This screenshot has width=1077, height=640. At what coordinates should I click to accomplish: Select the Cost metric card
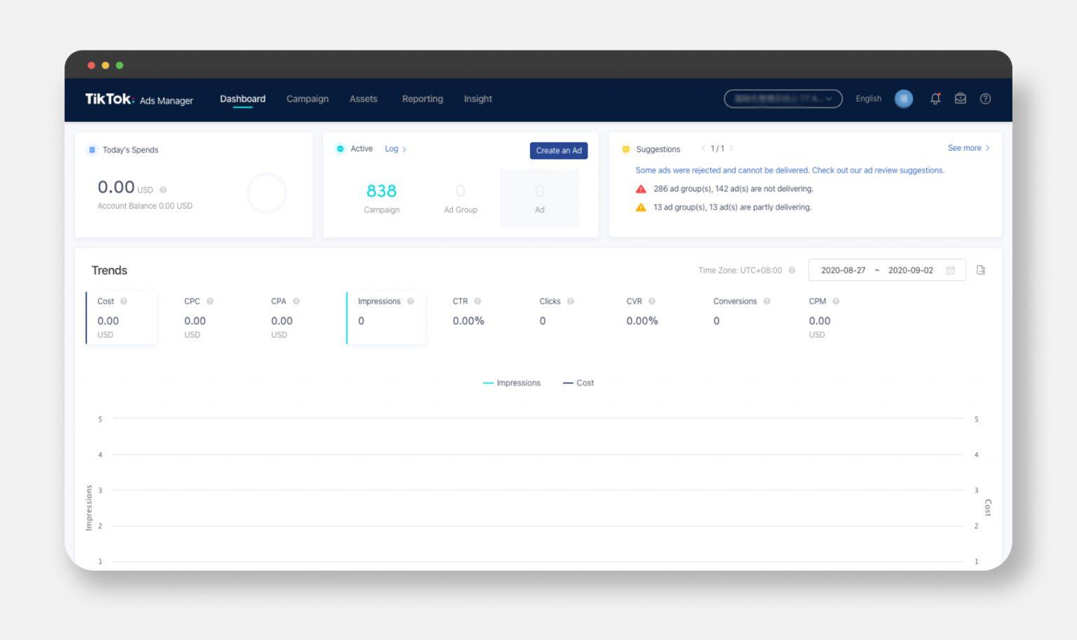(121, 318)
